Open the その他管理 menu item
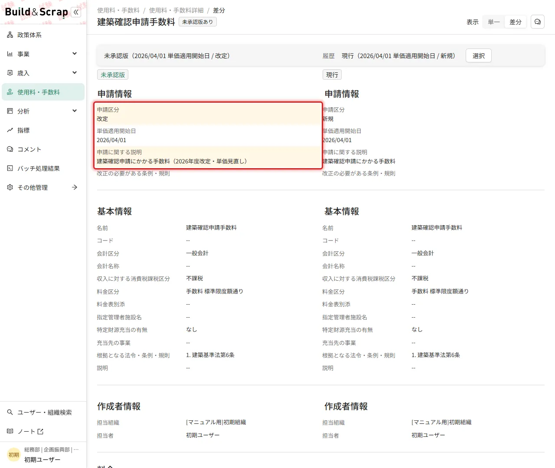The width and height of the screenshot is (555, 468). (x=43, y=188)
